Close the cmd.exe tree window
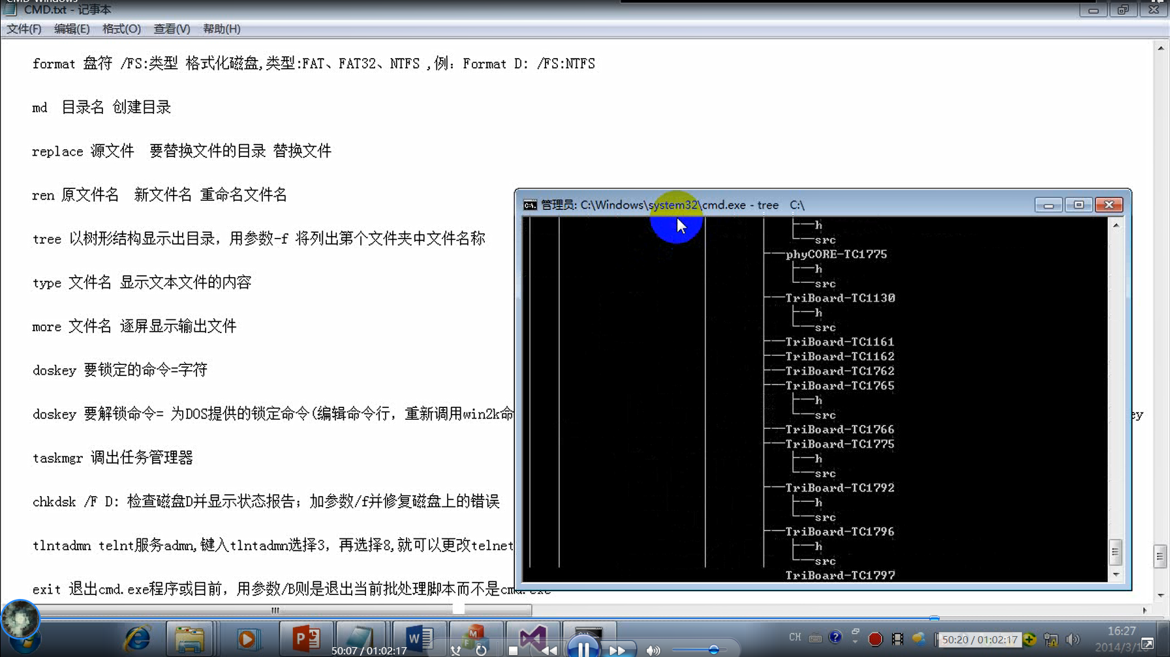The height and width of the screenshot is (657, 1170). 1109,205
